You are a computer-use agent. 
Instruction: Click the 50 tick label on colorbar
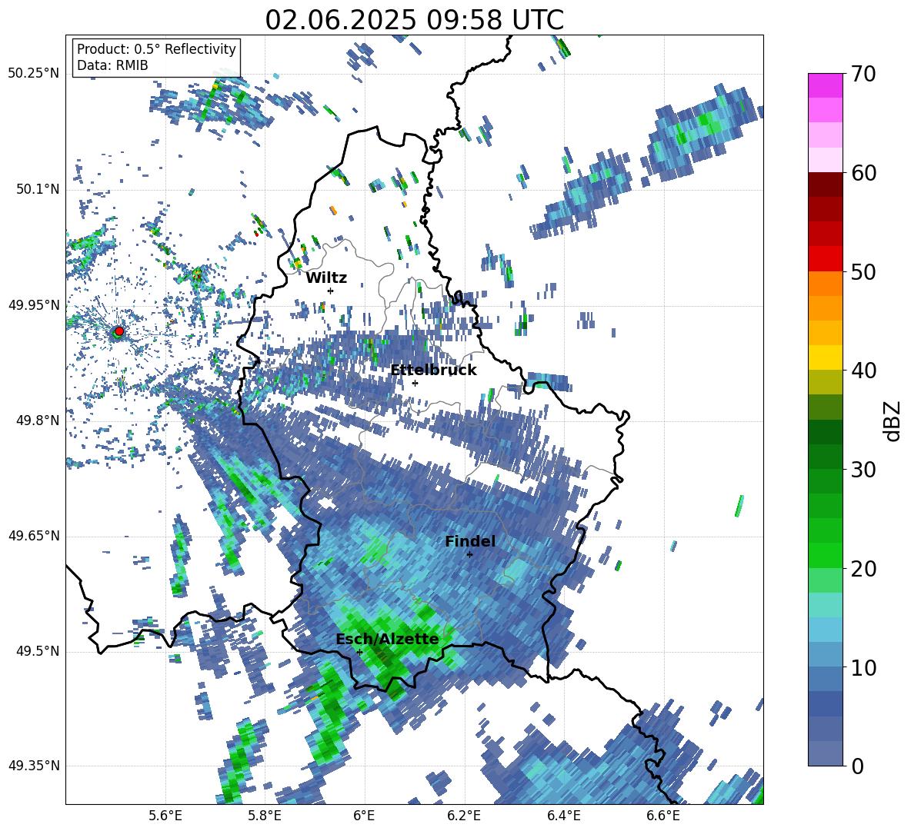coord(863,271)
